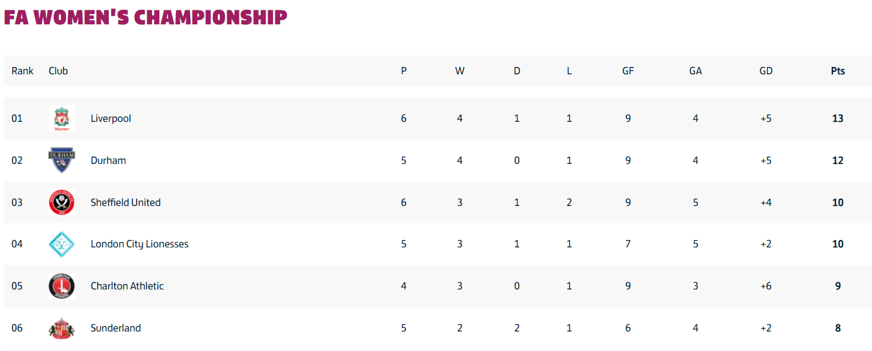Click the Sheffield United crest icon

coord(62,202)
